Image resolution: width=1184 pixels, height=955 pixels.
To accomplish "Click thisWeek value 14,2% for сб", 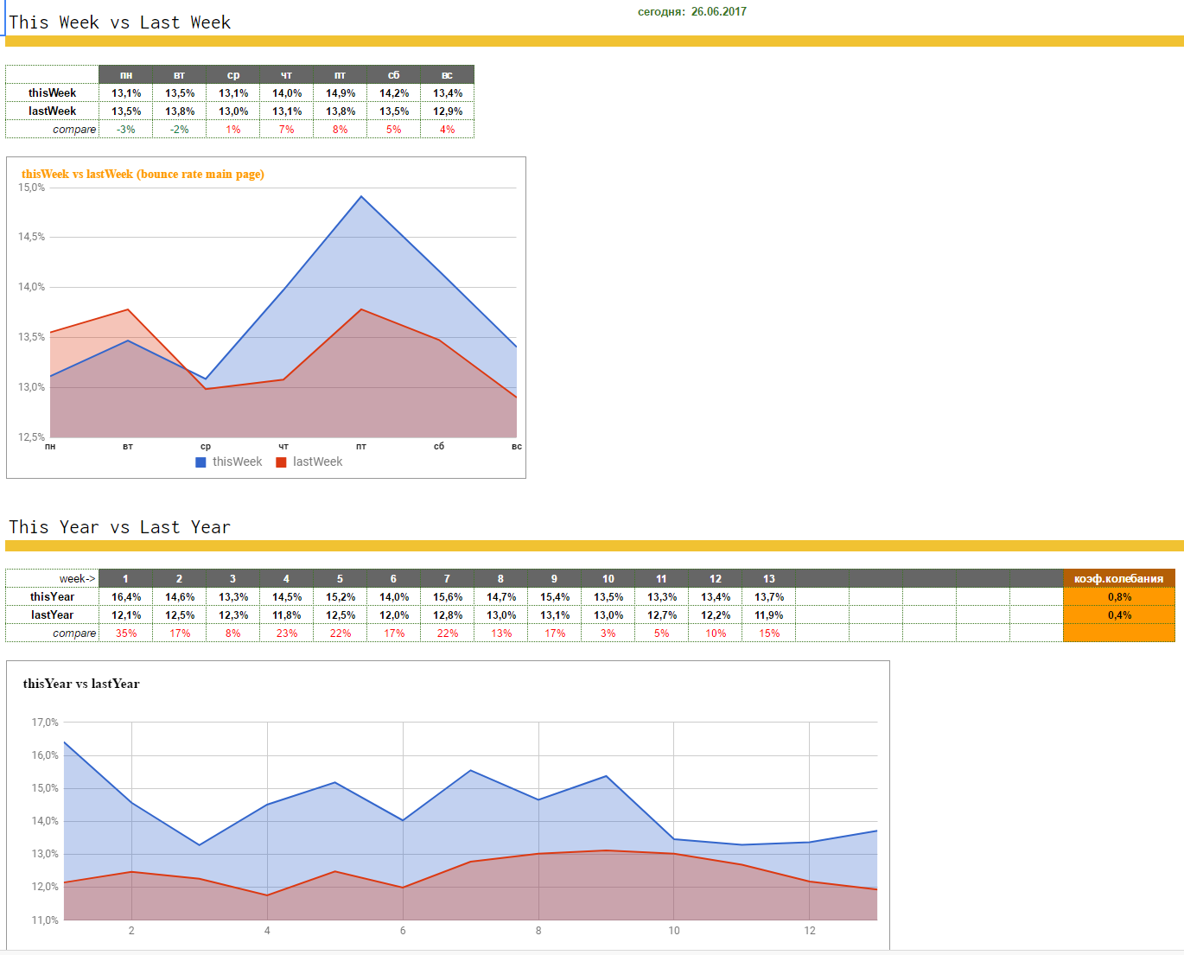I will [x=394, y=93].
